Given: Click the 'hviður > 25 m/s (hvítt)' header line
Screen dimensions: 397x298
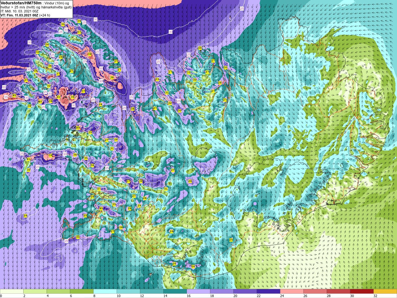Looking at the screenshot, I should coord(36,7).
